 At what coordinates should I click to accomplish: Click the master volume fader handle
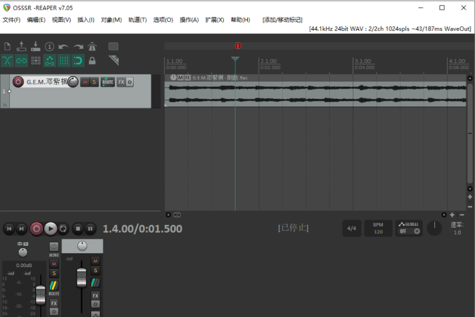pos(40,293)
